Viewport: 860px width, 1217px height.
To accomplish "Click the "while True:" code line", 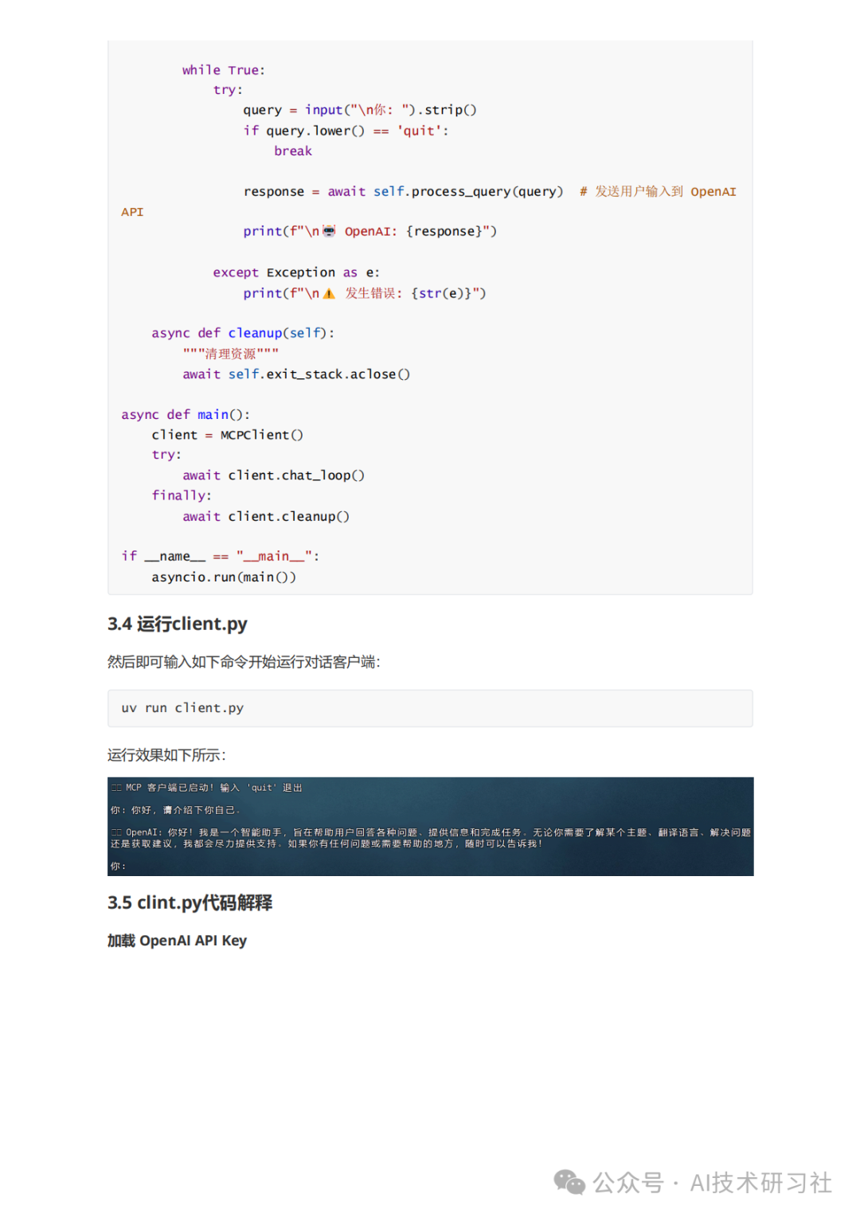I will [x=223, y=70].
